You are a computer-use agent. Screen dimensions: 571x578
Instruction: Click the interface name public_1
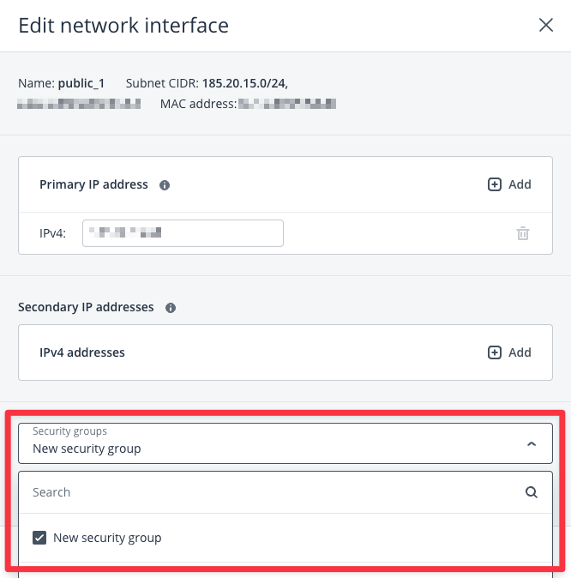81,84
